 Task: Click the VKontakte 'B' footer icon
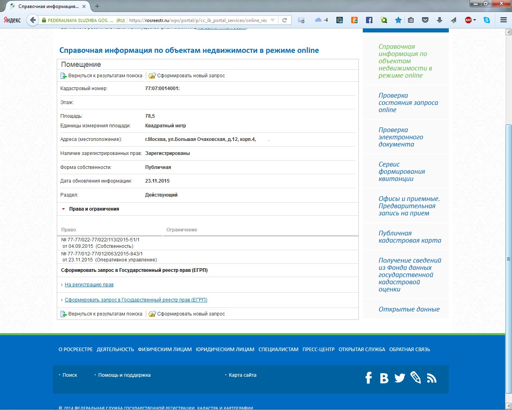tap(384, 378)
